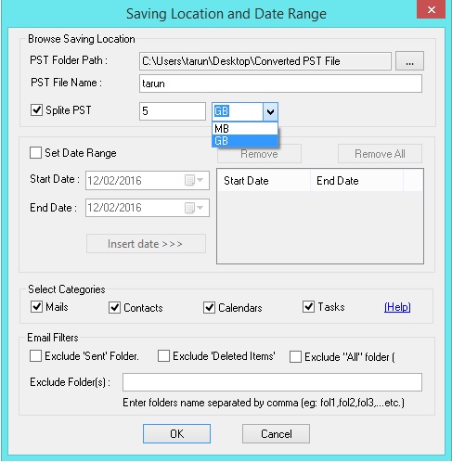Click the OK button
The width and height of the screenshot is (452, 462).
coord(176,433)
